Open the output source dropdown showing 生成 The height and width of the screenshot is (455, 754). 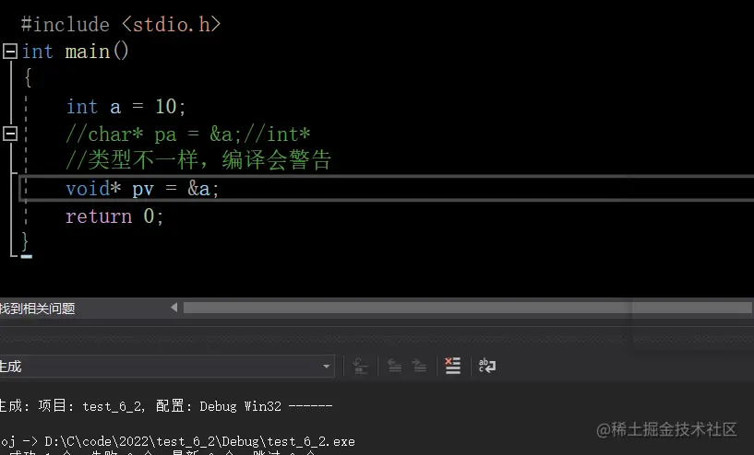pos(167,367)
